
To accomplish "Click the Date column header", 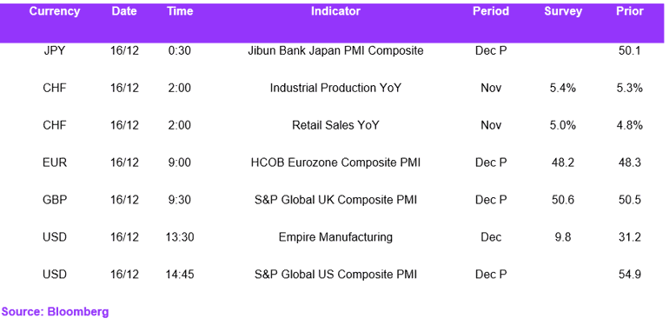I will pos(124,11).
